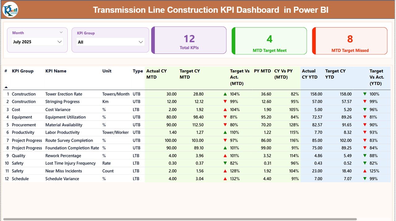The image size is (396, 221).
Task: Click the Target CY MTD column header
Action: [190, 74]
